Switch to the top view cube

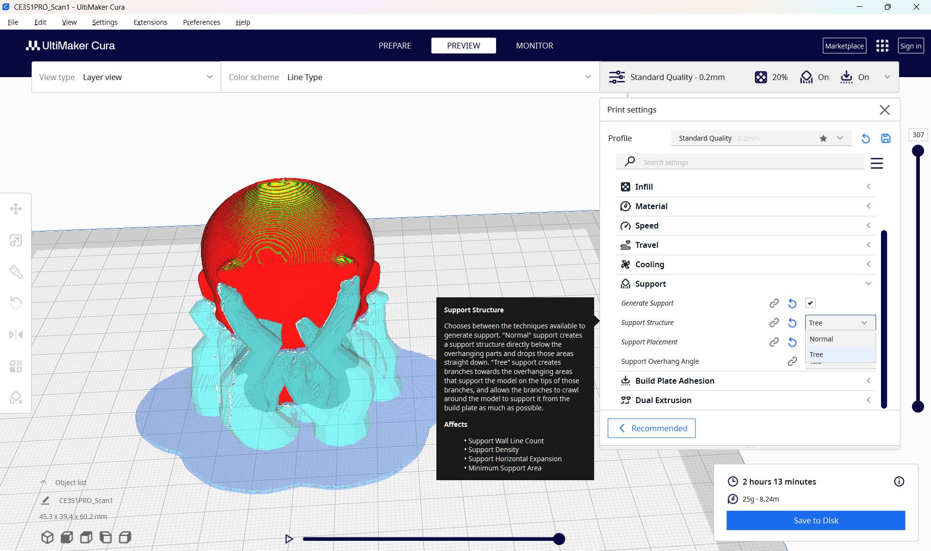(86, 537)
